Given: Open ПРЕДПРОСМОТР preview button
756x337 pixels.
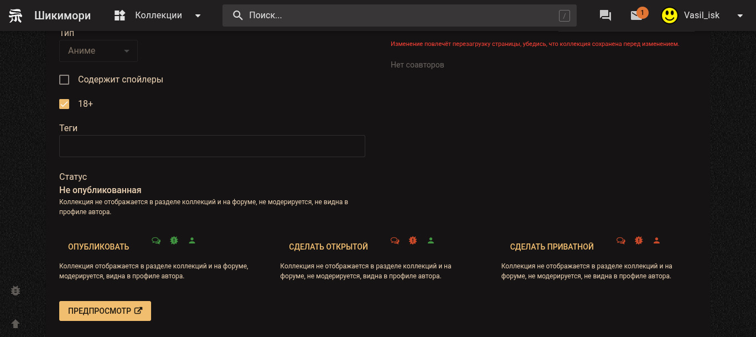Looking at the screenshot, I should 105,311.
